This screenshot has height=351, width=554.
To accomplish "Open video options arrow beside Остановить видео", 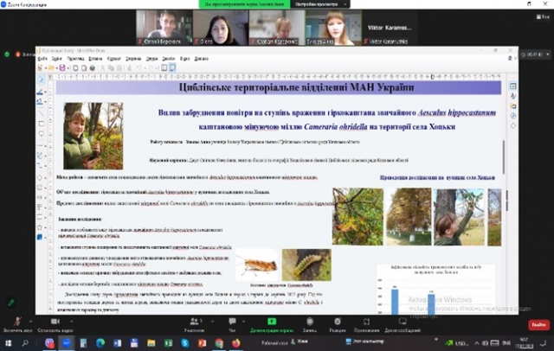I will pyautogui.click(x=71, y=322).
